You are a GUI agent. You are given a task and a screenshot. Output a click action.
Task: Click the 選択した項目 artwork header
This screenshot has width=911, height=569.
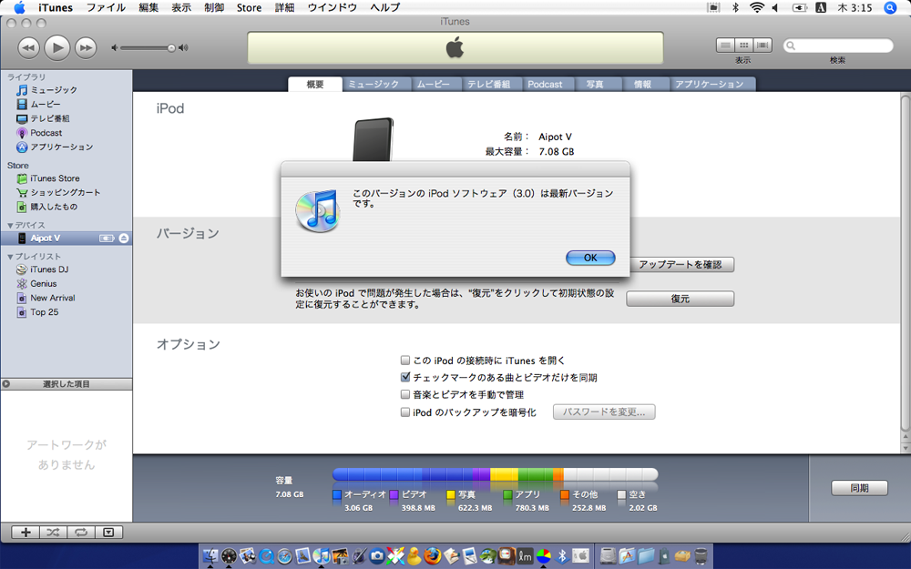[67, 384]
